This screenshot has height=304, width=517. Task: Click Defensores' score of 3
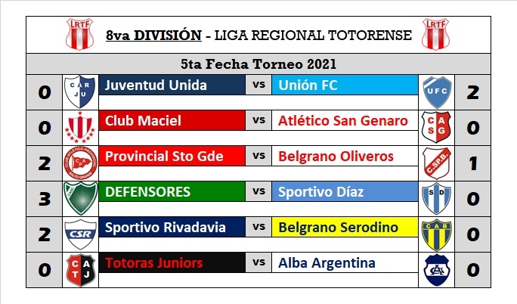click(x=44, y=198)
